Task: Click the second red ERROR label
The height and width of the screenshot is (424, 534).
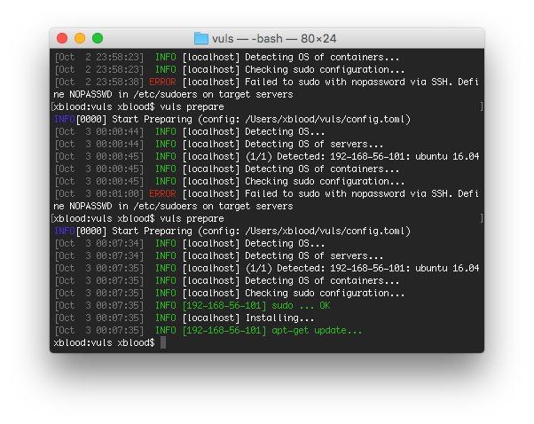Action: [x=162, y=193]
